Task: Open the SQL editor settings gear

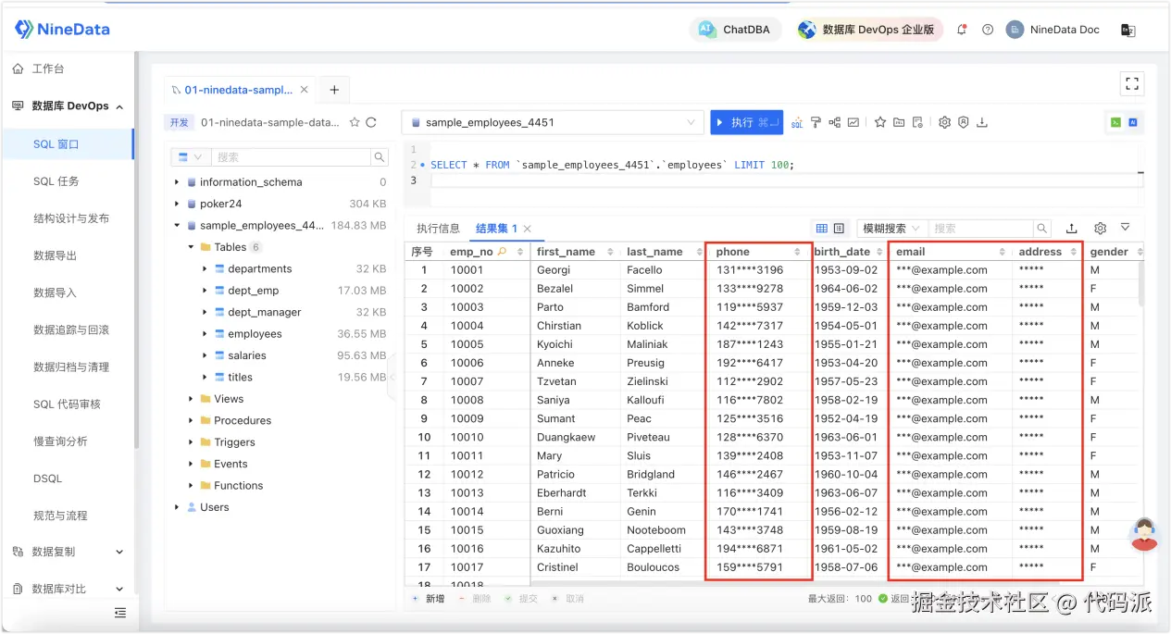Action: click(x=944, y=122)
